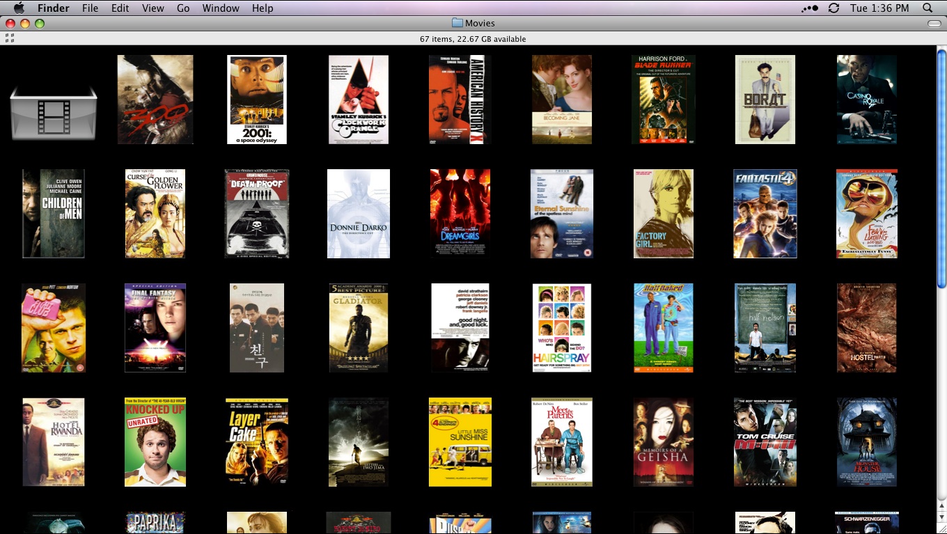Screen dimensions: 947x534
Task: Open the Edit menu
Action: point(120,8)
